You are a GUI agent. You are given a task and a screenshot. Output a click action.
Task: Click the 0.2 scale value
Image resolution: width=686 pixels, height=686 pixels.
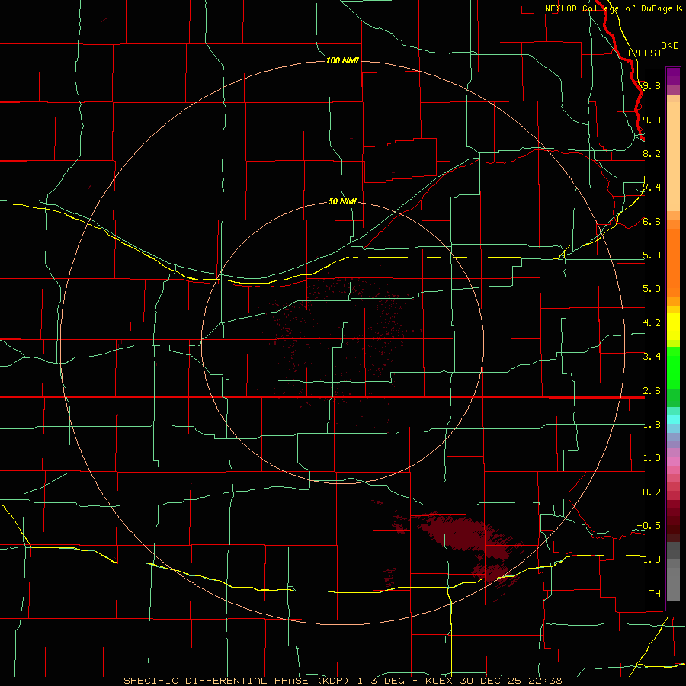tap(652, 492)
